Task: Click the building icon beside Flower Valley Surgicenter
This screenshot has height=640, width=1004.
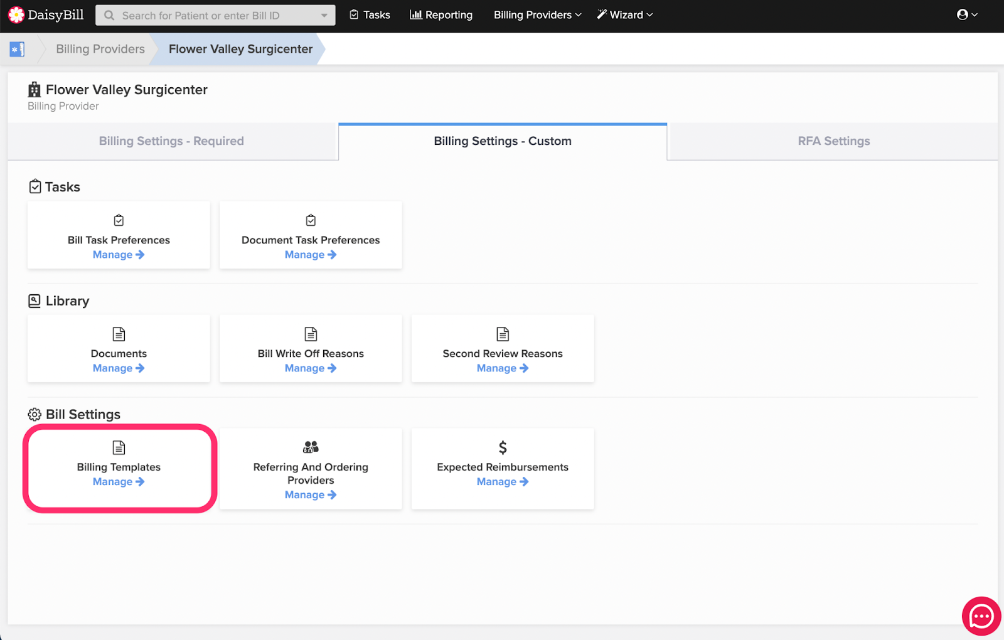Action: pos(35,90)
